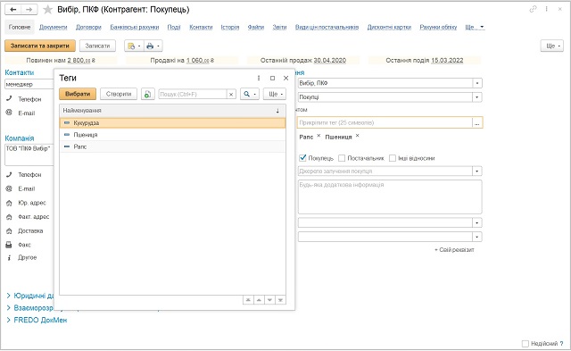
Task: Open magnifier search menu in Теги dialog
Action: coord(250,94)
